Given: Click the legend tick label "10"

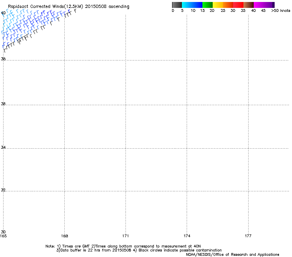Looking at the screenshot, I should (193, 11).
